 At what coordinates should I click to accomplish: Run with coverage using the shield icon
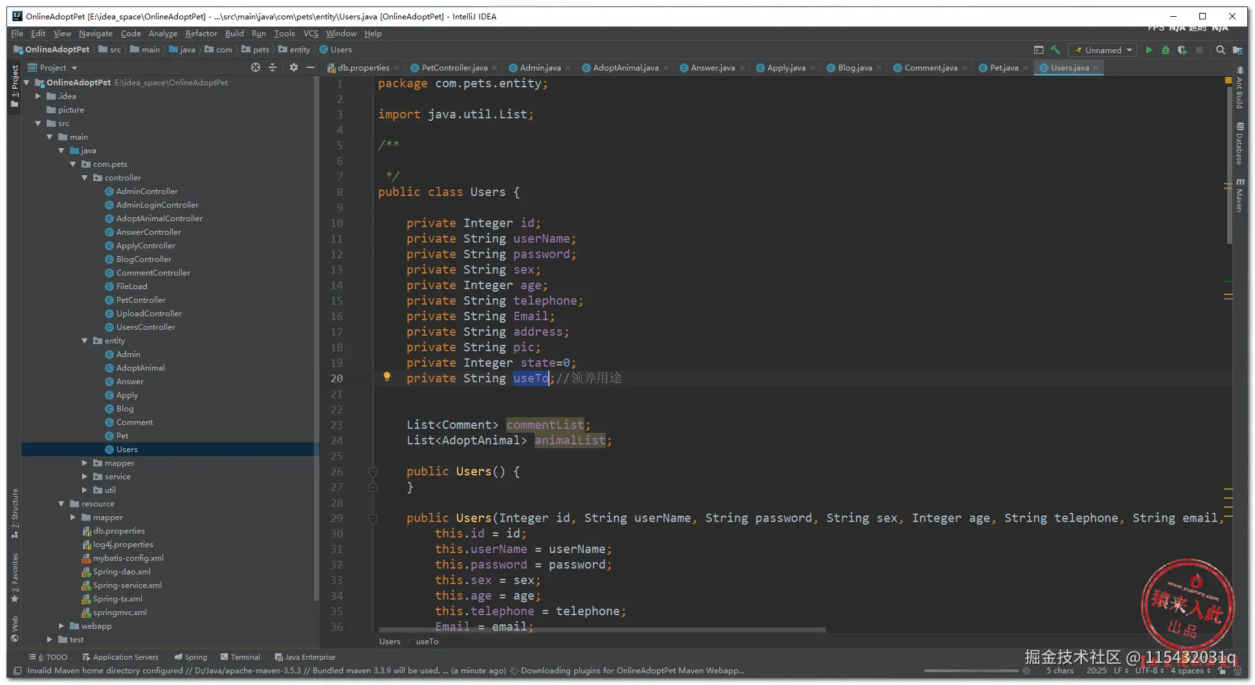[1182, 50]
